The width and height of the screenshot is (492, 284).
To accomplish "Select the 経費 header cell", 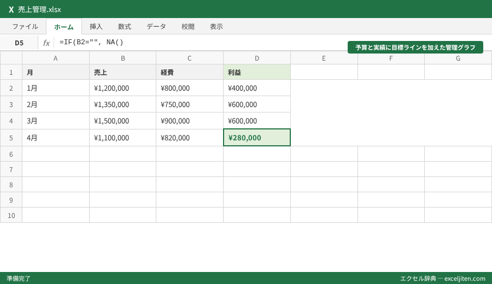I will click(x=190, y=72).
